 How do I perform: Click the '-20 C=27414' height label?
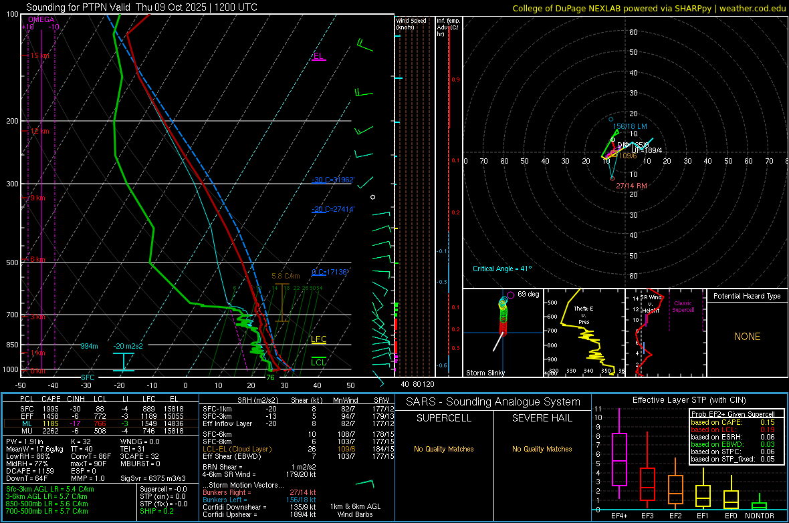[333, 209]
